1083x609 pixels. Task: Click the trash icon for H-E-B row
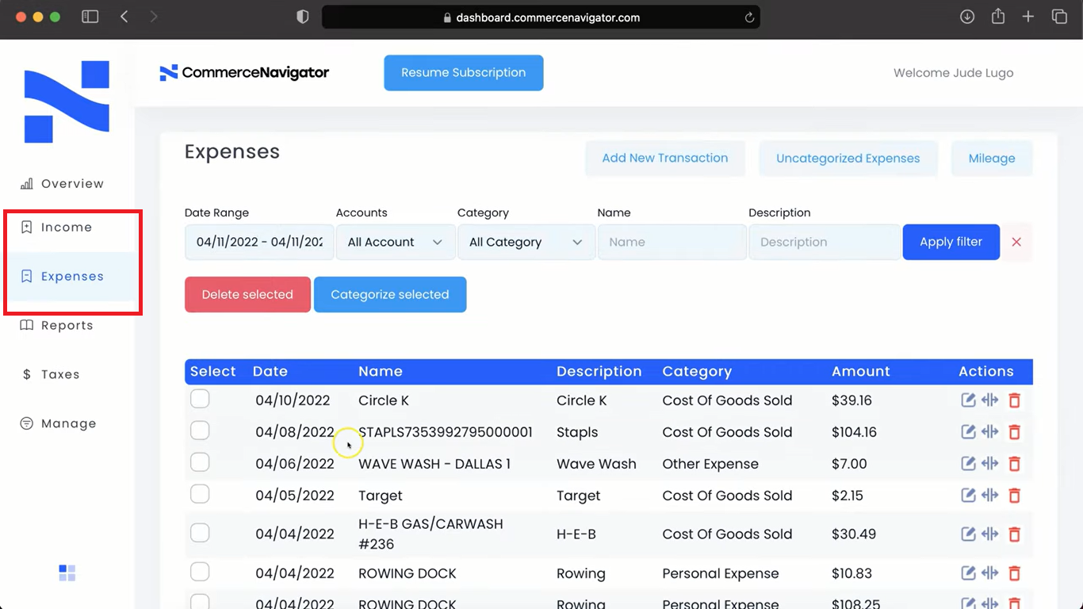1014,534
